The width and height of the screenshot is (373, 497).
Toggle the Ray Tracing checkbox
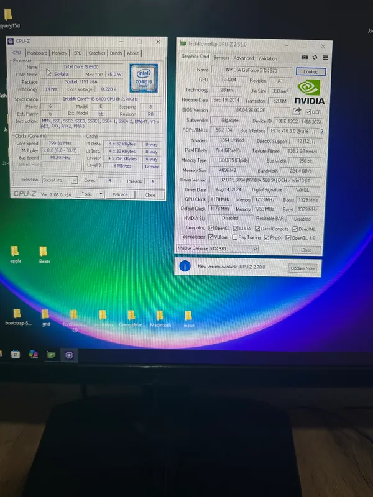pos(235,237)
